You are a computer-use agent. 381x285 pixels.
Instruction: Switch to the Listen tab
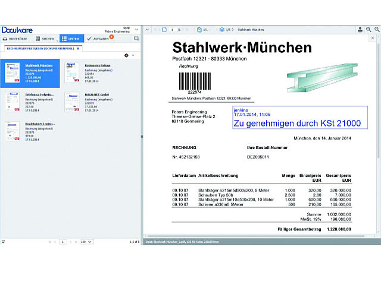(x=71, y=39)
